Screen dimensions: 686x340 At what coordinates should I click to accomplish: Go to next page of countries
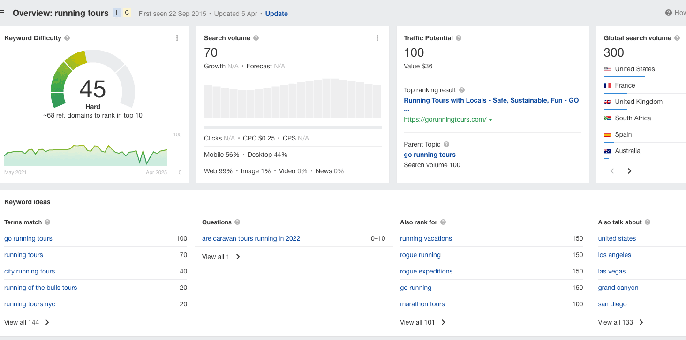pyautogui.click(x=629, y=171)
